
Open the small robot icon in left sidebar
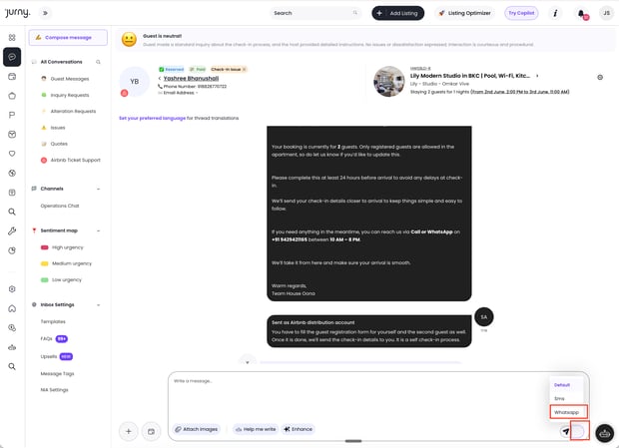click(x=12, y=347)
